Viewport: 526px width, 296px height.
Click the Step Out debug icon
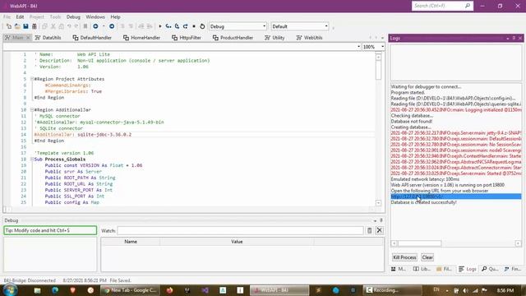point(185,26)
